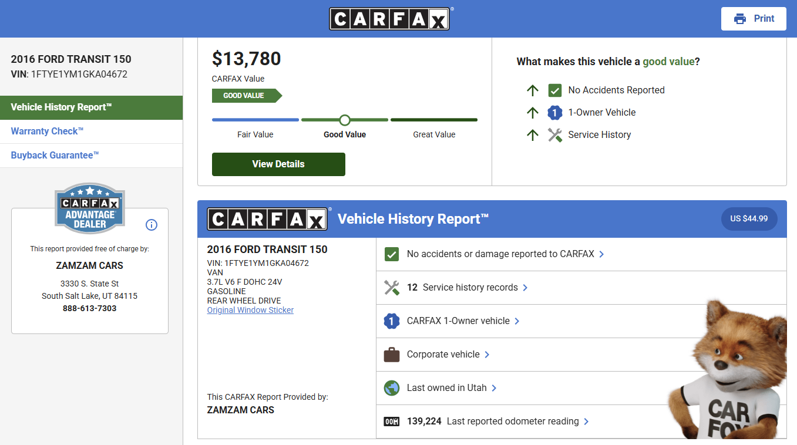Click the odometer icon beside 139,224

coord(391,422)
